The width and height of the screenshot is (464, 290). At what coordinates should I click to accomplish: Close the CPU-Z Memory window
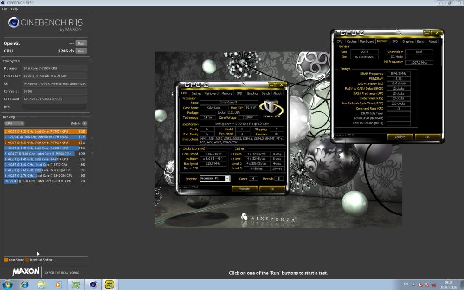(437, 33)
